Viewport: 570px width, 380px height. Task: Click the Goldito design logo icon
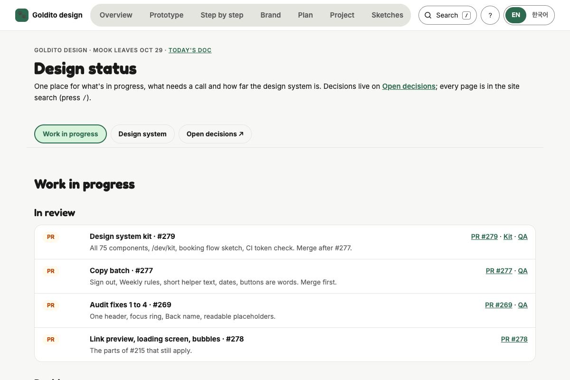[22, 15]
